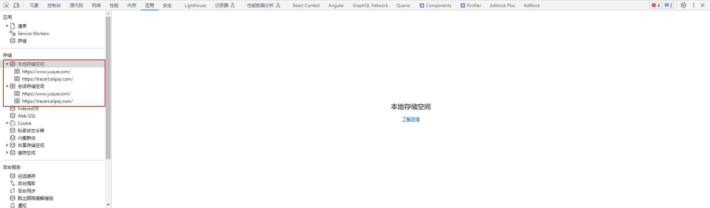Image resolution: width=710 pixels, height=208 pixels.
Task: Open the three-dot customize DevTools menu
Action: tap(694, 5)
